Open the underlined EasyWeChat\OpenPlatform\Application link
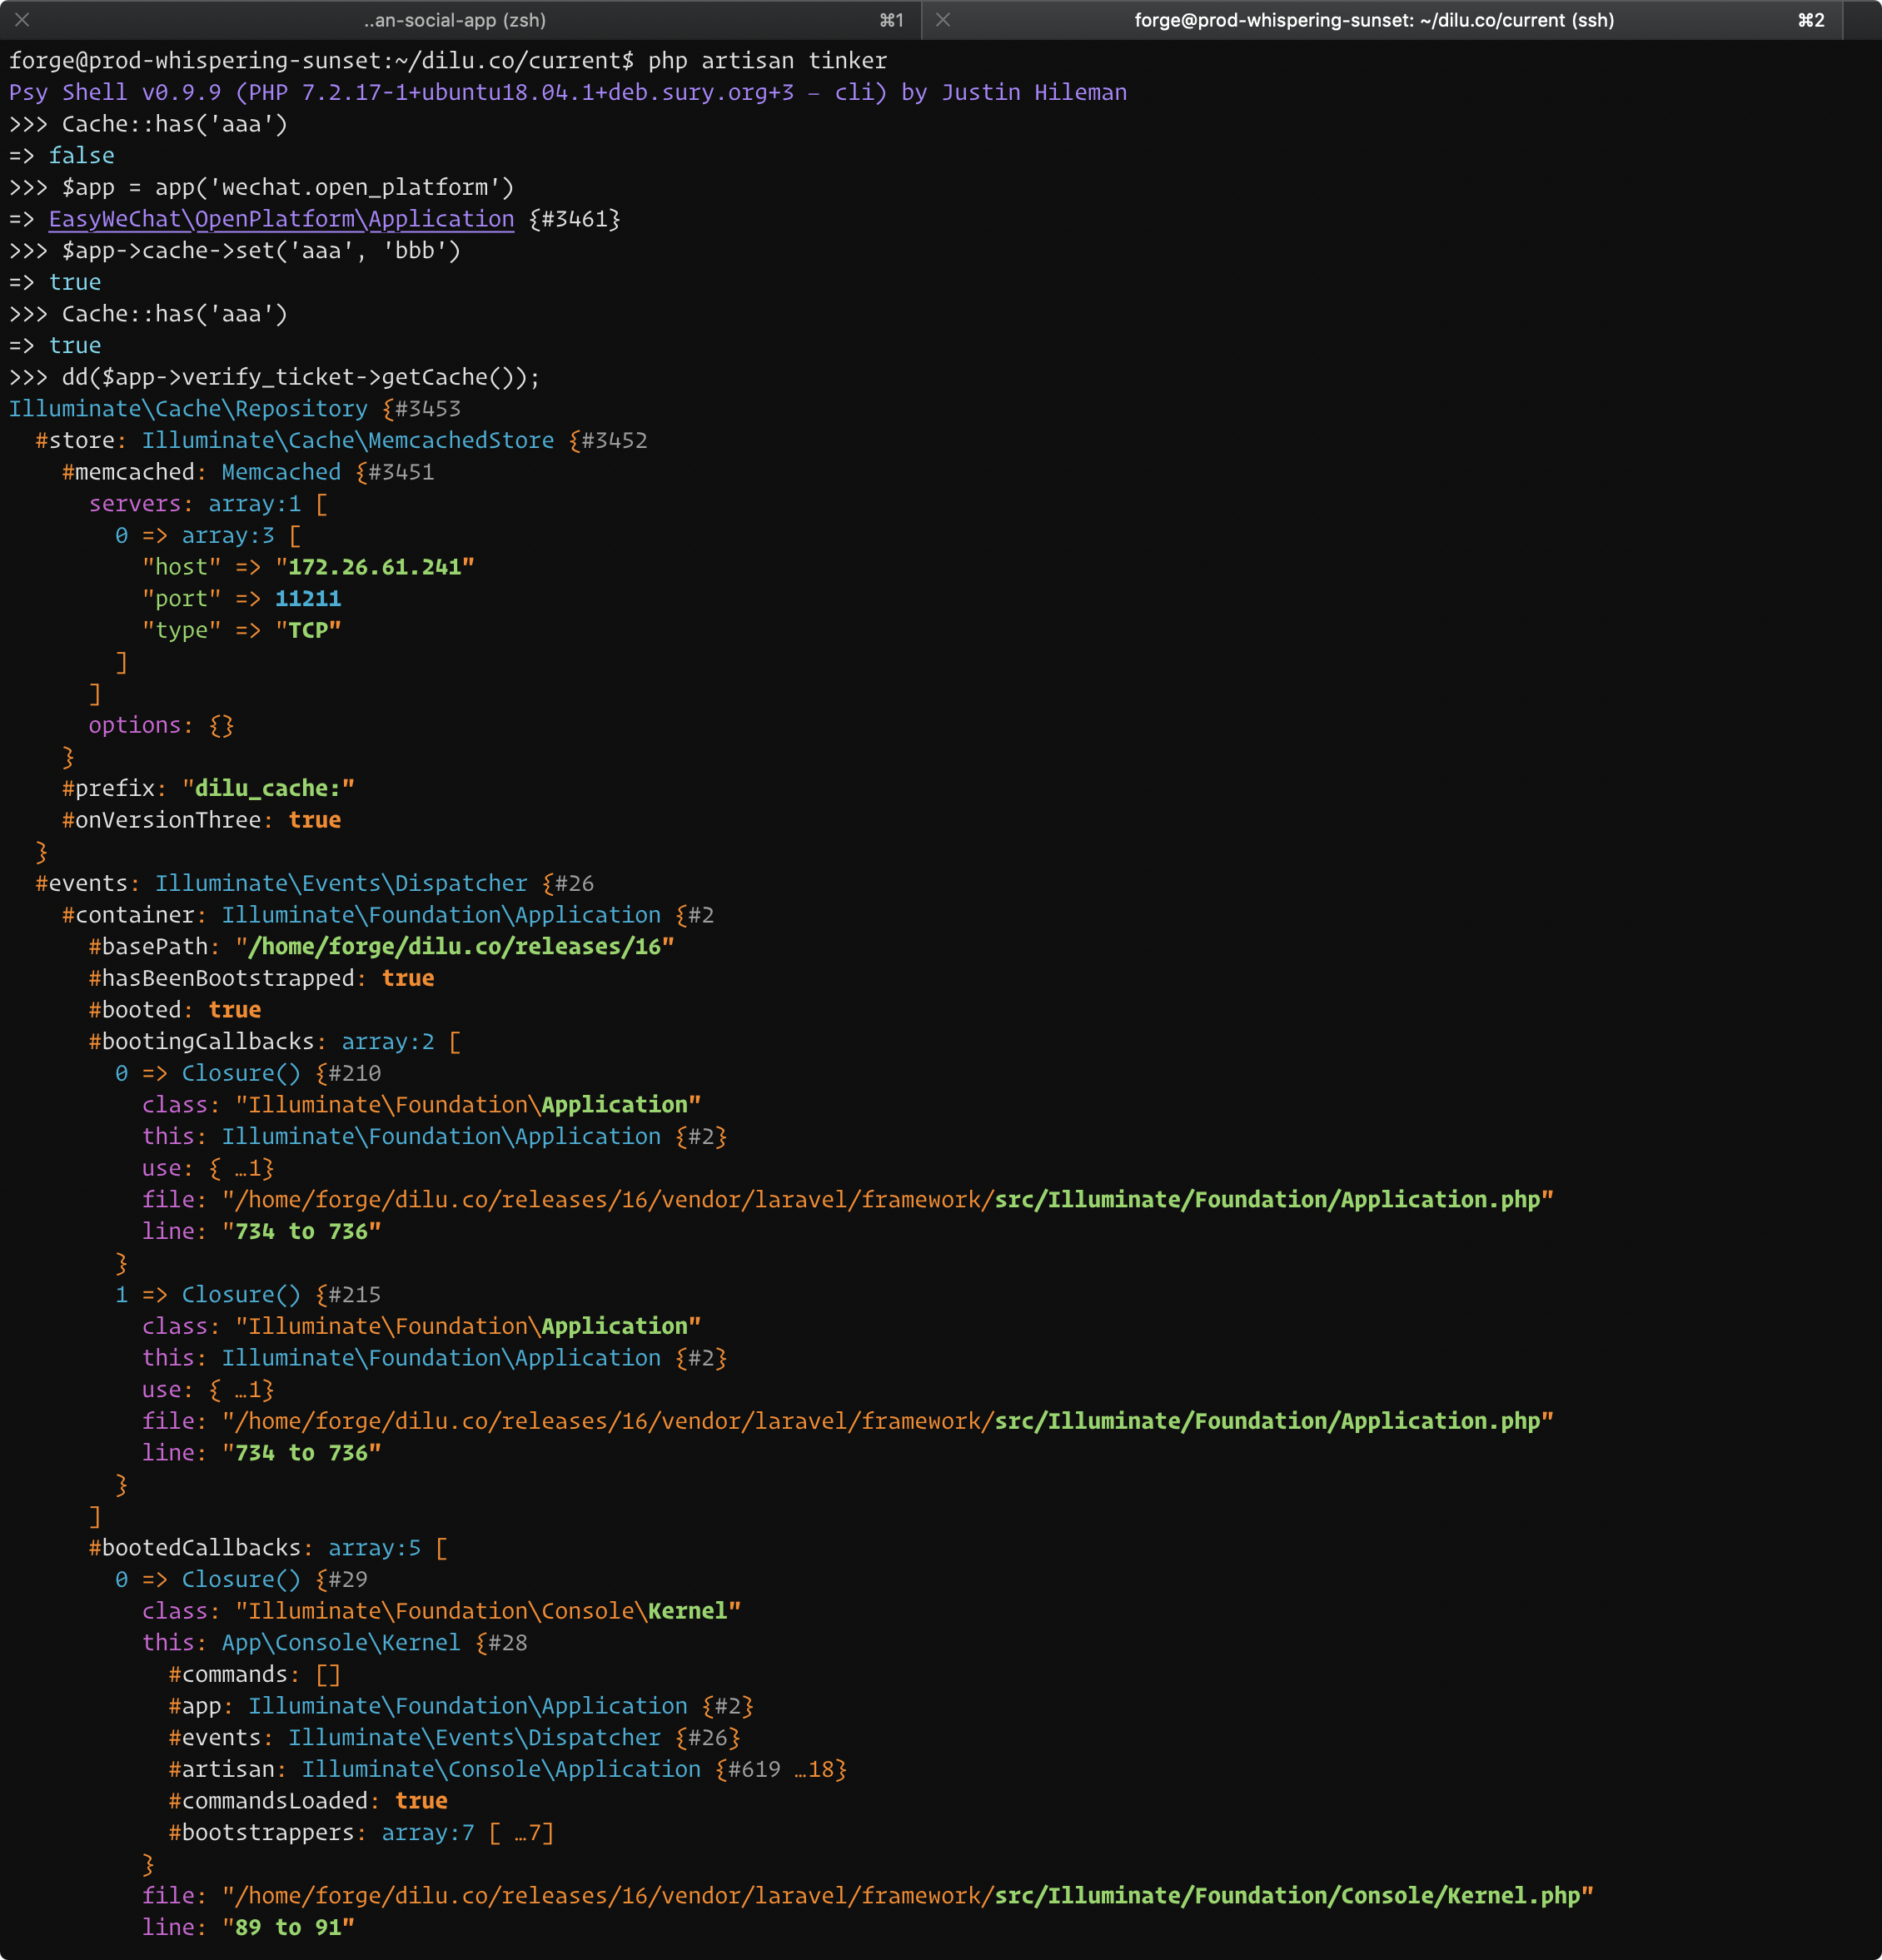 pos(281,219)
